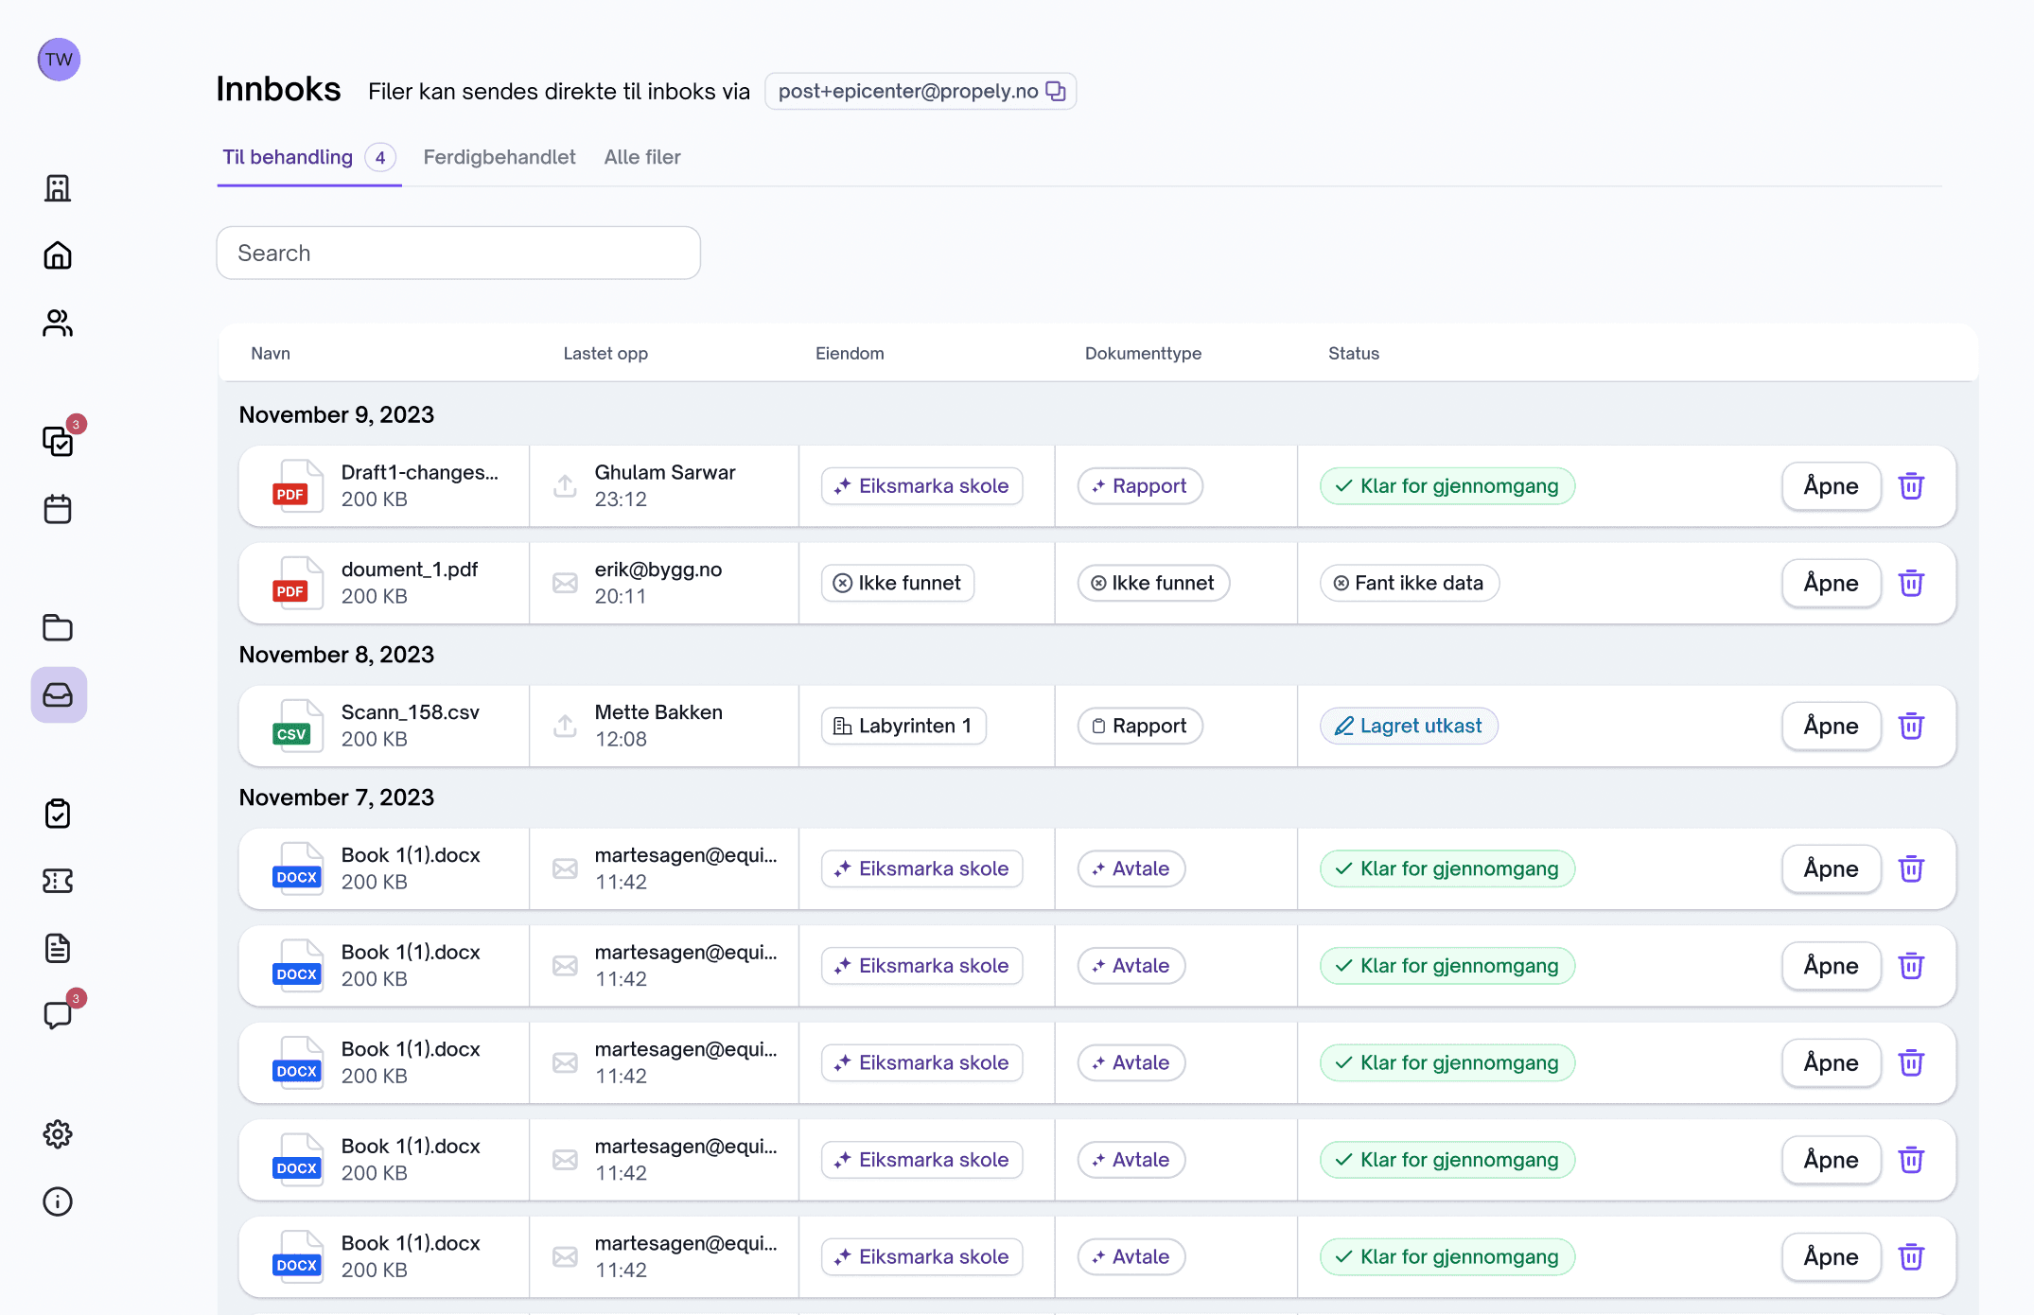Open the ticket icon in the sidebar
Viewport: 2034px width, 1315px height.
(x=58, y=881)
